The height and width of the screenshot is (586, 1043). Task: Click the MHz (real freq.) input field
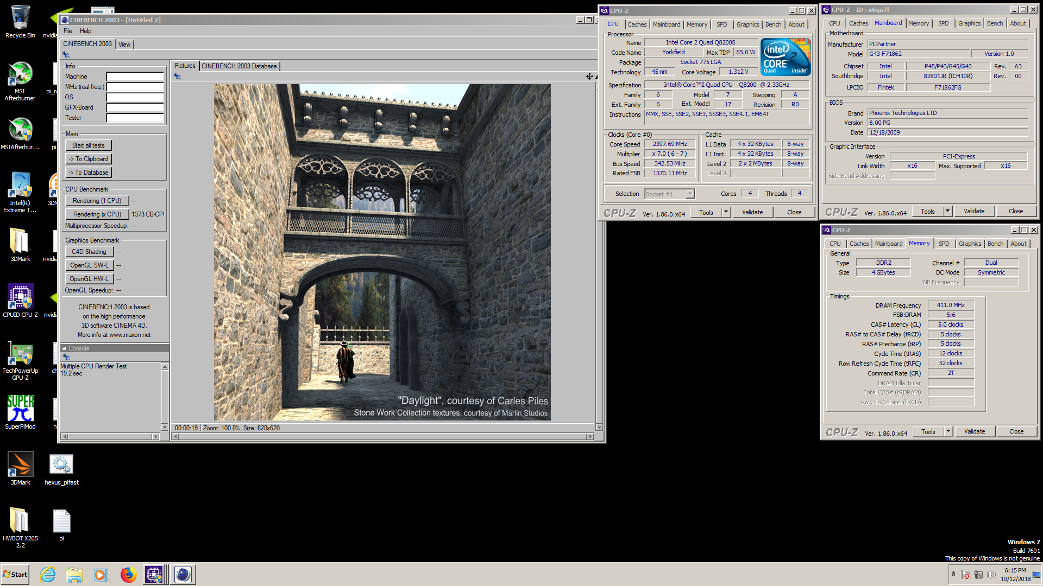(x=135, y=87)
